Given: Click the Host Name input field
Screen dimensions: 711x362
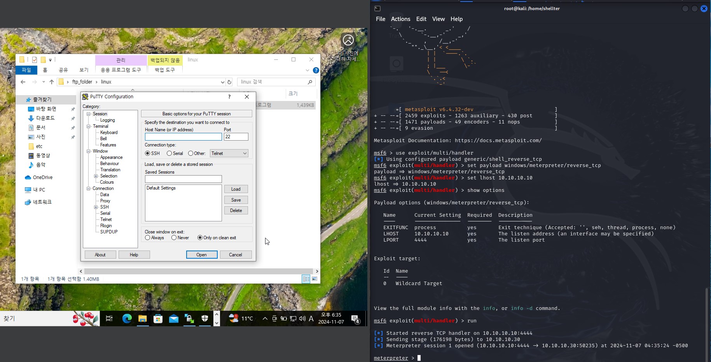Looking at the screenshot, I should 183,137.
